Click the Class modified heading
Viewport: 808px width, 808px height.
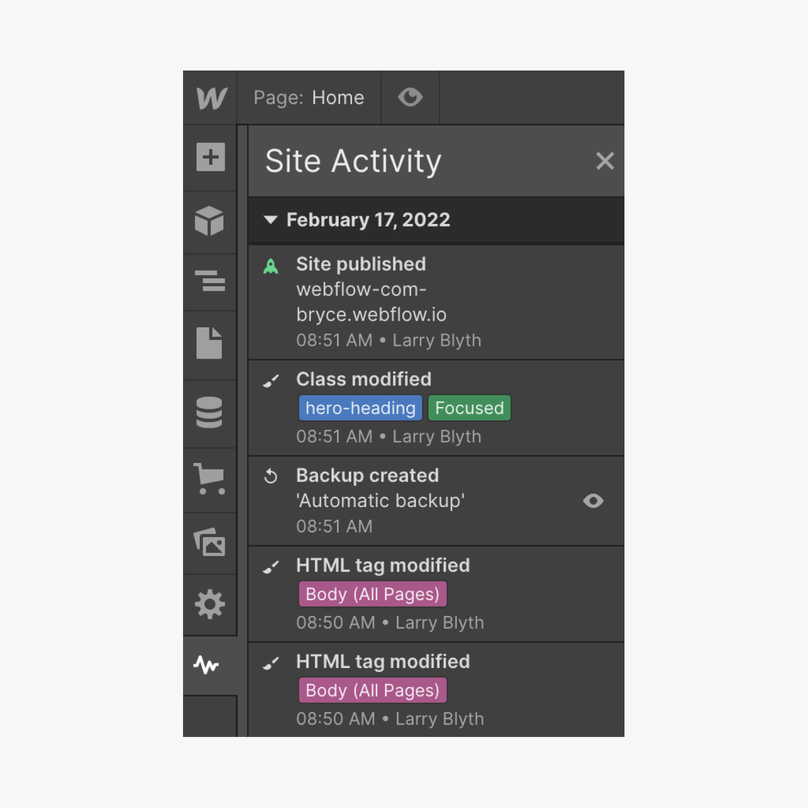point(364,380)
